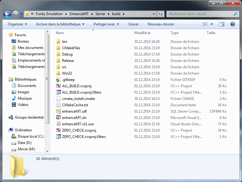
Task: Expand the address bar history dropdown
Action: (154, 14)
